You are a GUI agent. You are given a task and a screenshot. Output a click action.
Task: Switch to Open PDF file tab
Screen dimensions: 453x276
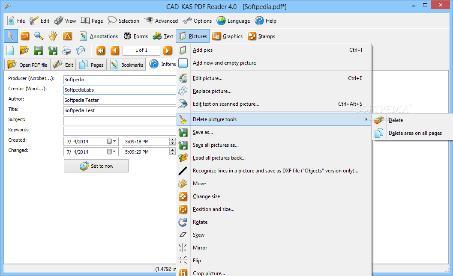click(27, 65)
